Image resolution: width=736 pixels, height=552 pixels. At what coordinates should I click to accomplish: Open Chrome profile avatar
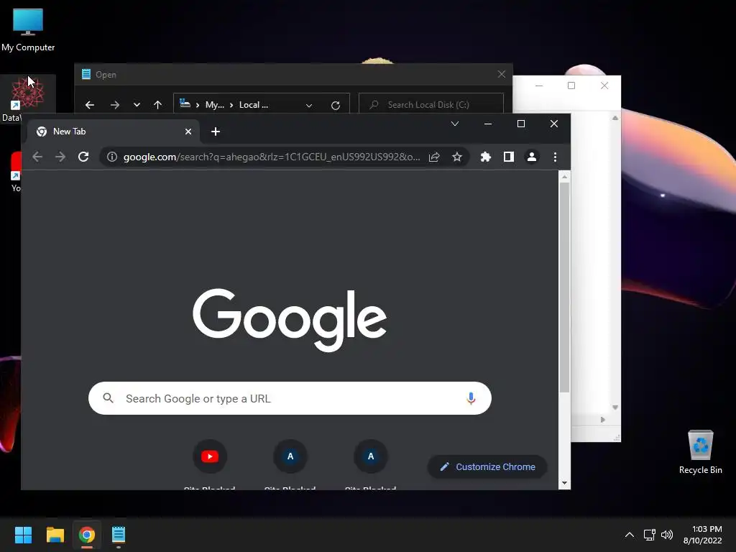(x=532, y=157)
